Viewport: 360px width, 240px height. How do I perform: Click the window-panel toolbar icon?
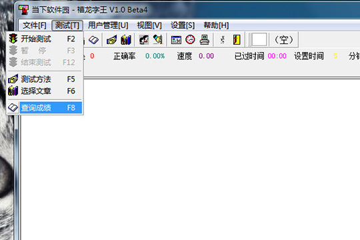coord(176,40)
